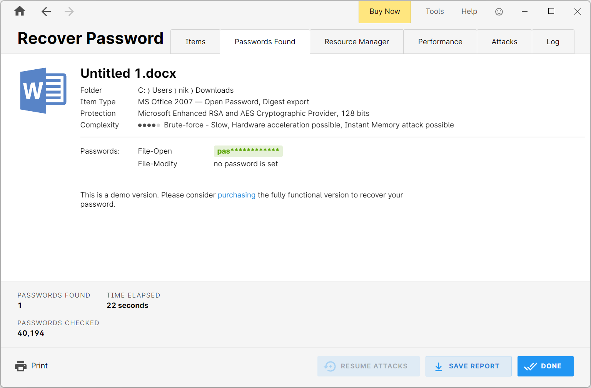591x388 pixels.
Task: Click the Downloads folder in path
Action: tap(215, 90)
